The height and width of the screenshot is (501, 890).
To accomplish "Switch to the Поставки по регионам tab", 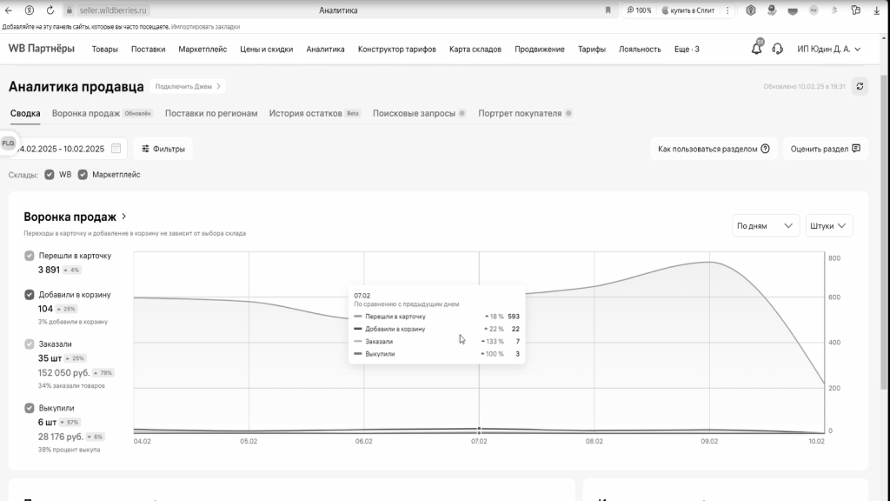I will (x=211, y=114).
